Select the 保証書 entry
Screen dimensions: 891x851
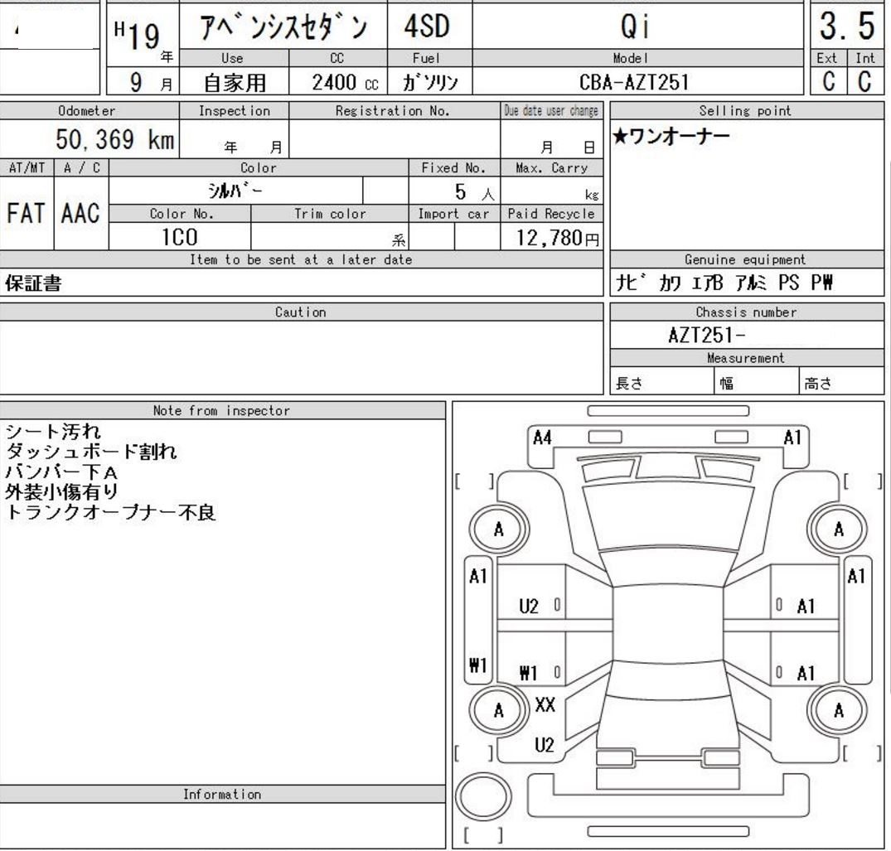point(33,283)
